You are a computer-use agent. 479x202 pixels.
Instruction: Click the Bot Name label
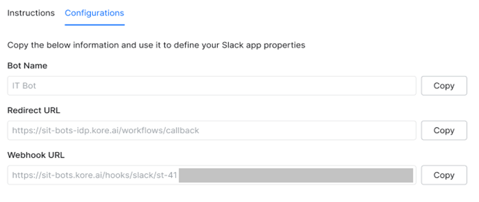[x=27, y=66]
